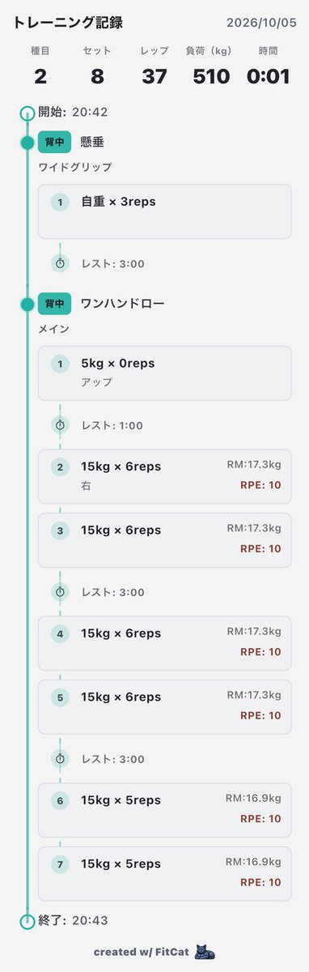The width and height of the screenshot is (309, 972).
Task: Click the 終了 timeline end circle
Action: tap(28, 920)
